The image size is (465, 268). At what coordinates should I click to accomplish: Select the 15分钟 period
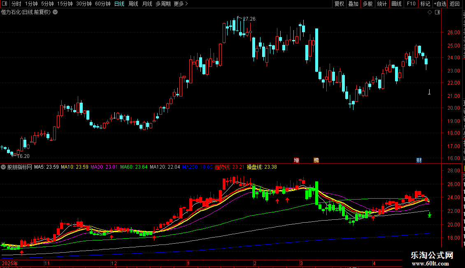(65, 4)
